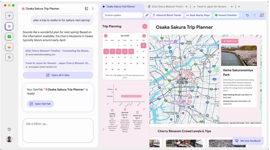Go to previous month in calendar
Image resolution: width=270 pixels, height=150 pixels.
tap(106, 36)
